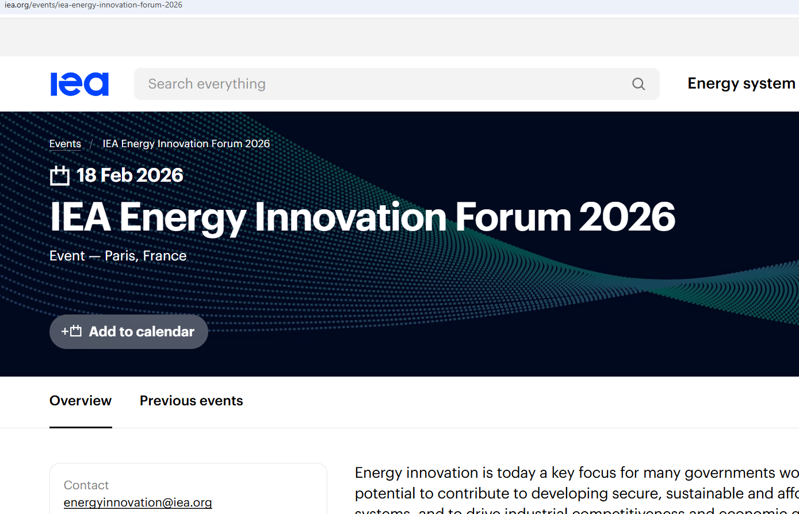Click the event title heading
The width and height of the screenshot is (799, 514).
click(362, 217)
